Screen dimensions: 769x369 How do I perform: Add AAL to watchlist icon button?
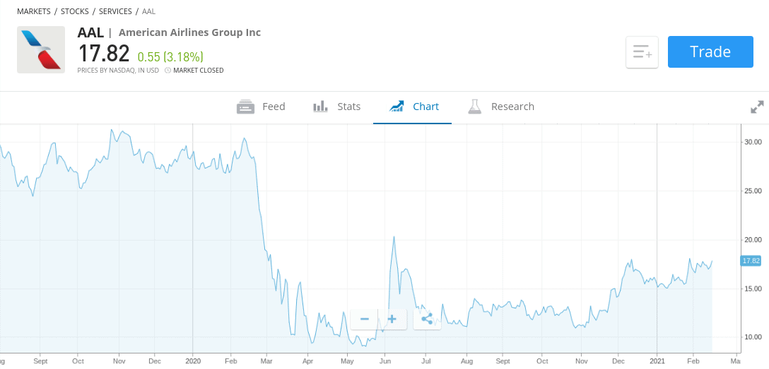click(642, 52)
